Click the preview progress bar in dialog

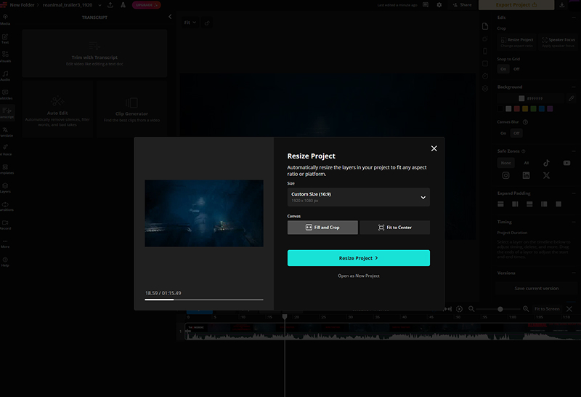203,299
